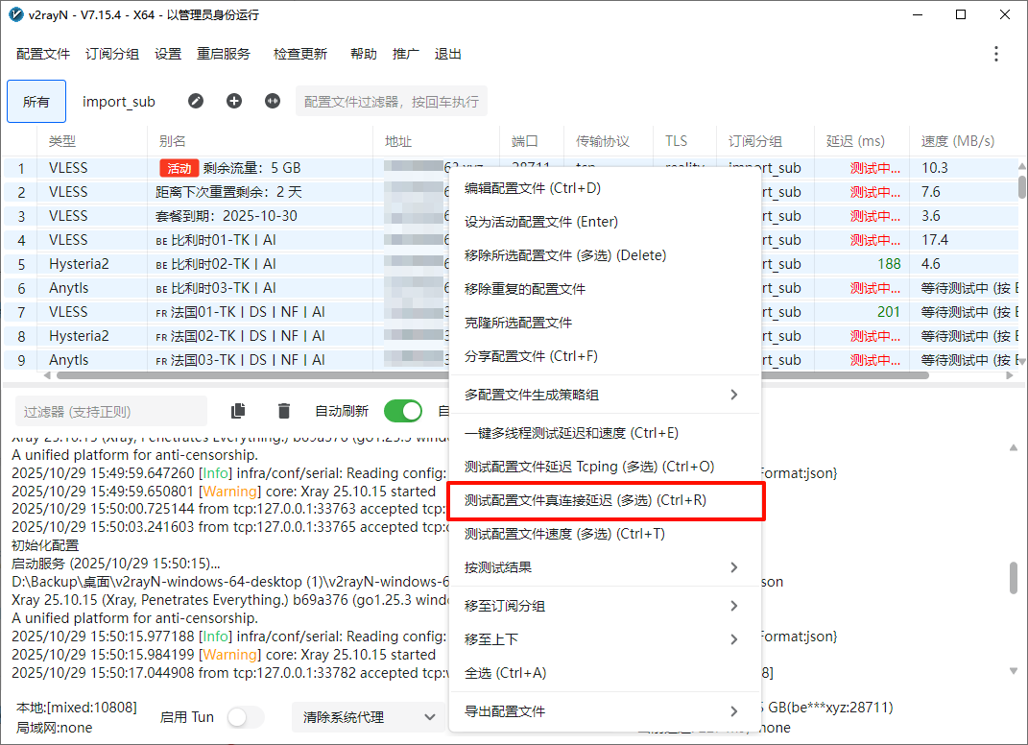Click the copy log icon

tap(238, 411)
